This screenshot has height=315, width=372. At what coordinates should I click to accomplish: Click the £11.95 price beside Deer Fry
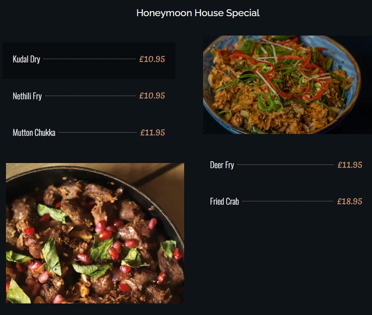(x=350, y=165)
